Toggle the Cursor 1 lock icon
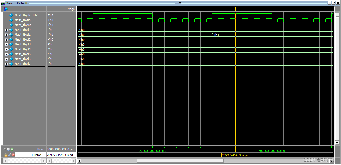Image resolution: width=341 pixels, height=165 pixels. click(6, 155)
